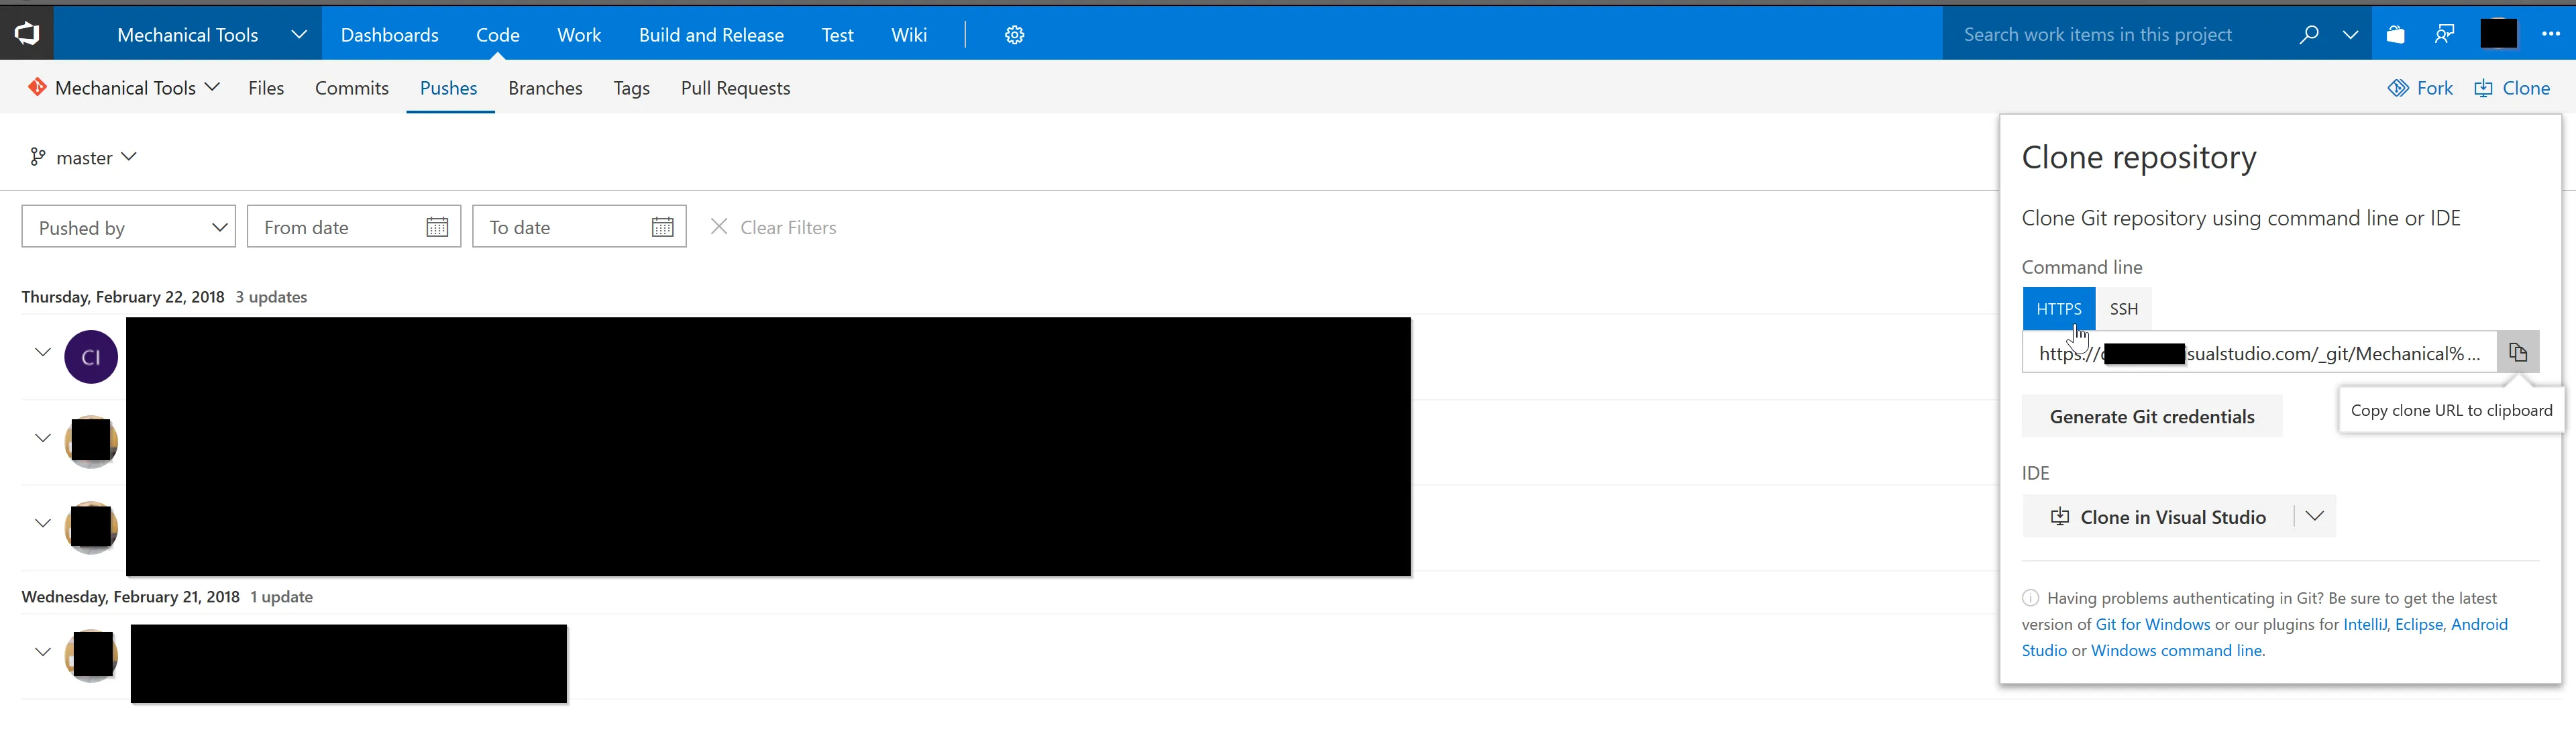This screenshot has width=2576, height=754.
Task: Click the Azure DevOps logo icon
Action: [x=27, y=34]
